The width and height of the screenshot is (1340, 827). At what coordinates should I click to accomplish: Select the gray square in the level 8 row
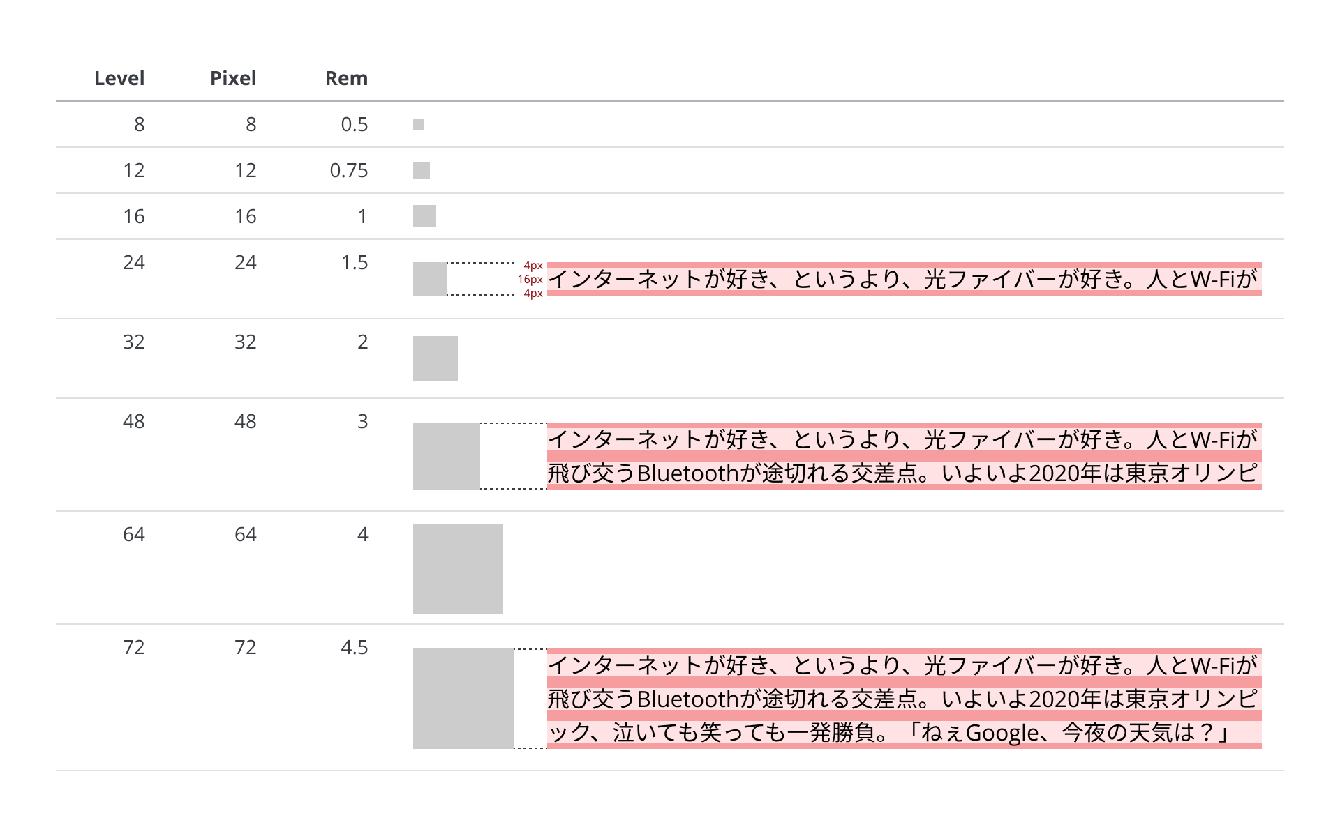(x=419, y=124)
